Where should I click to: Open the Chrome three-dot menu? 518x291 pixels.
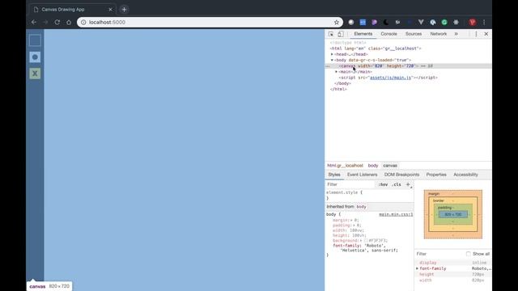click(484, 22)
